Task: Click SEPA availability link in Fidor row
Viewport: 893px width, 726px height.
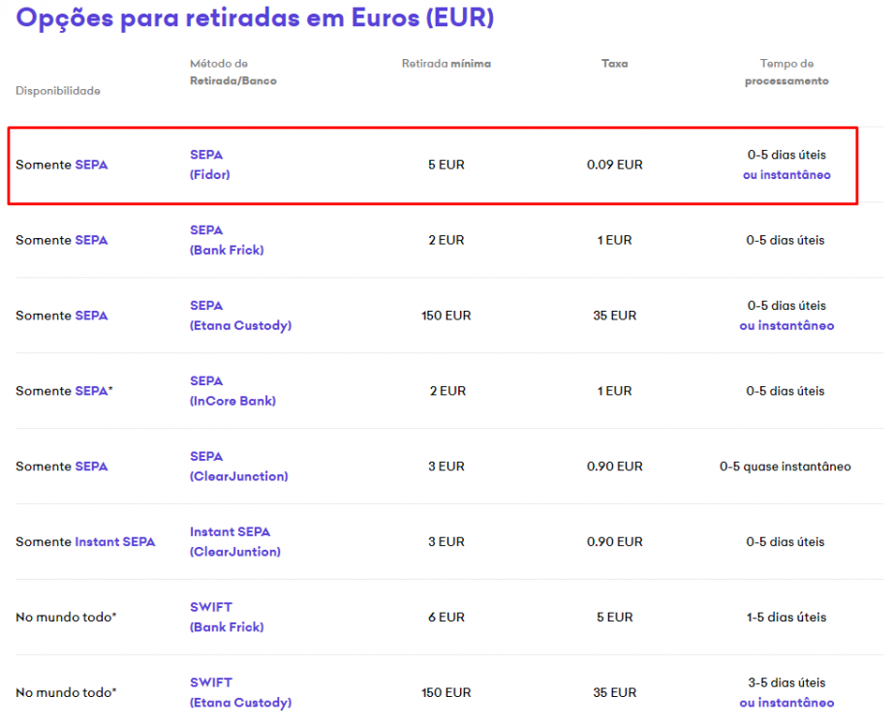Action: (91, 165)
